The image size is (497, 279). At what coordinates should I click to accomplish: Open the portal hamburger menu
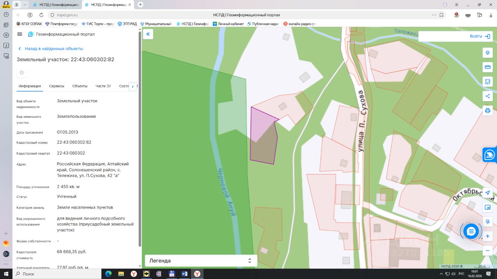pos(20,34)
